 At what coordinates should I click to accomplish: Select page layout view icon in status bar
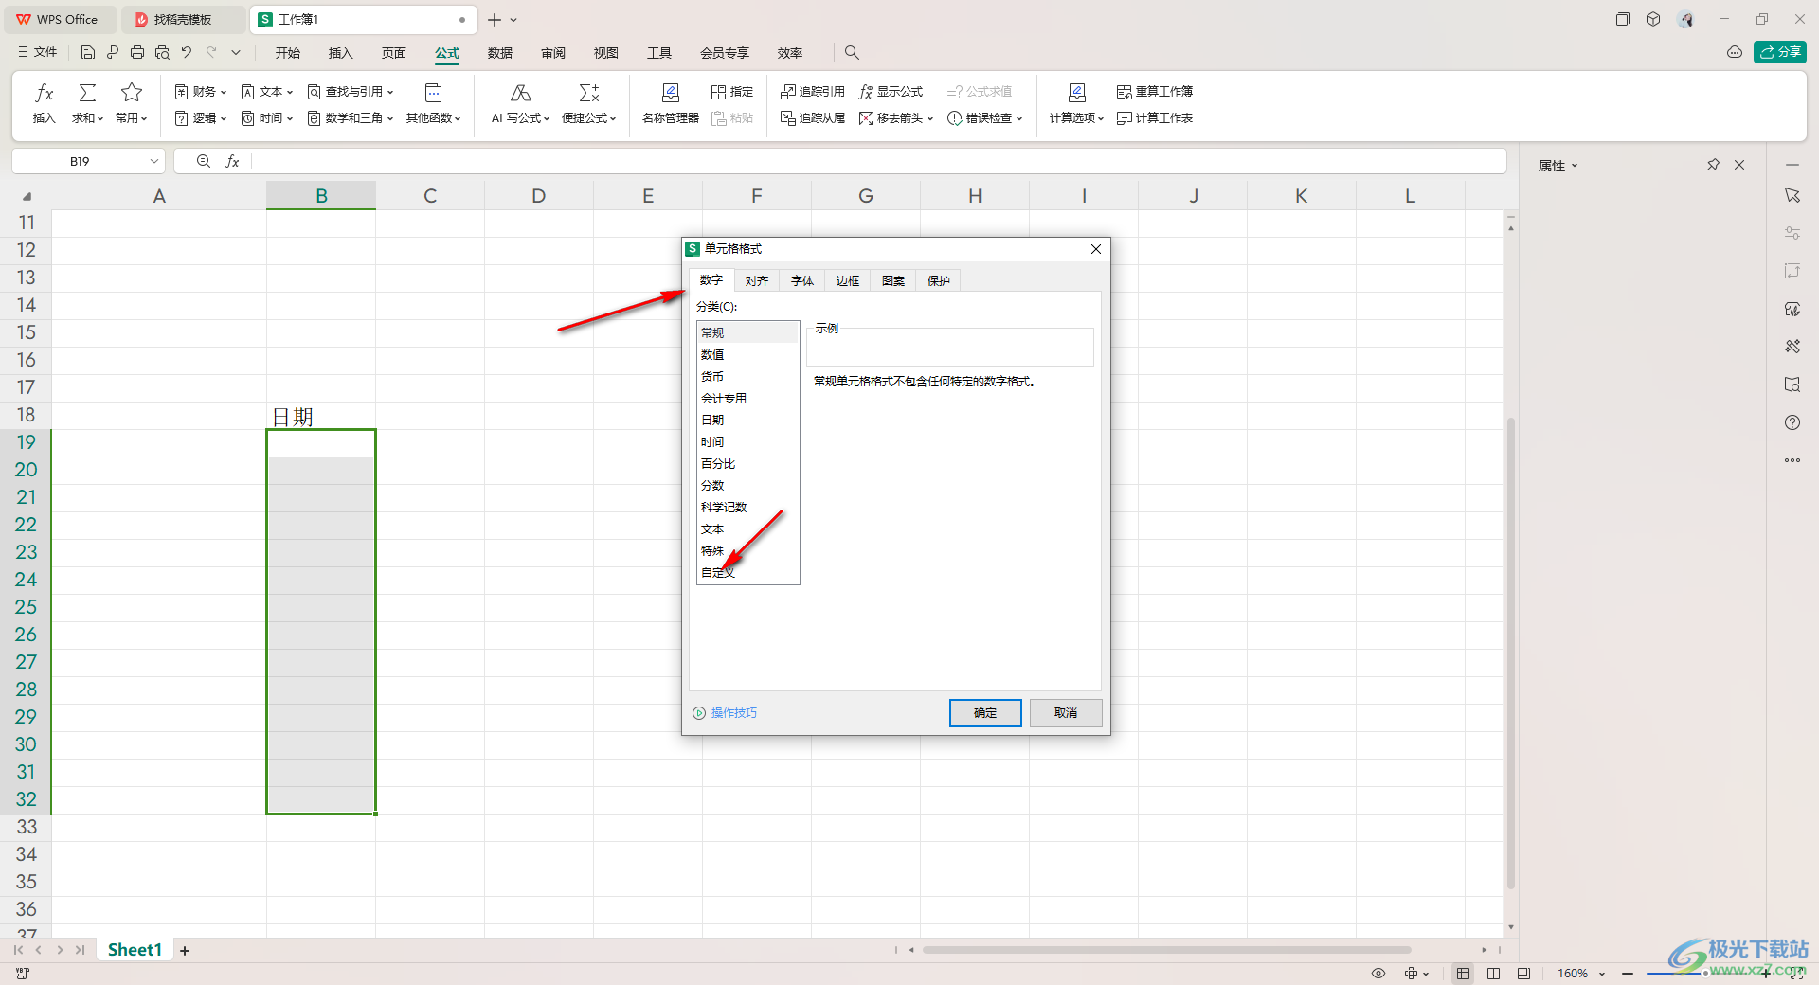click(1494, 974)
